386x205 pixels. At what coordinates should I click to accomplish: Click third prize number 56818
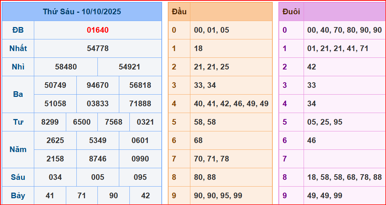(x=140, y=85)
